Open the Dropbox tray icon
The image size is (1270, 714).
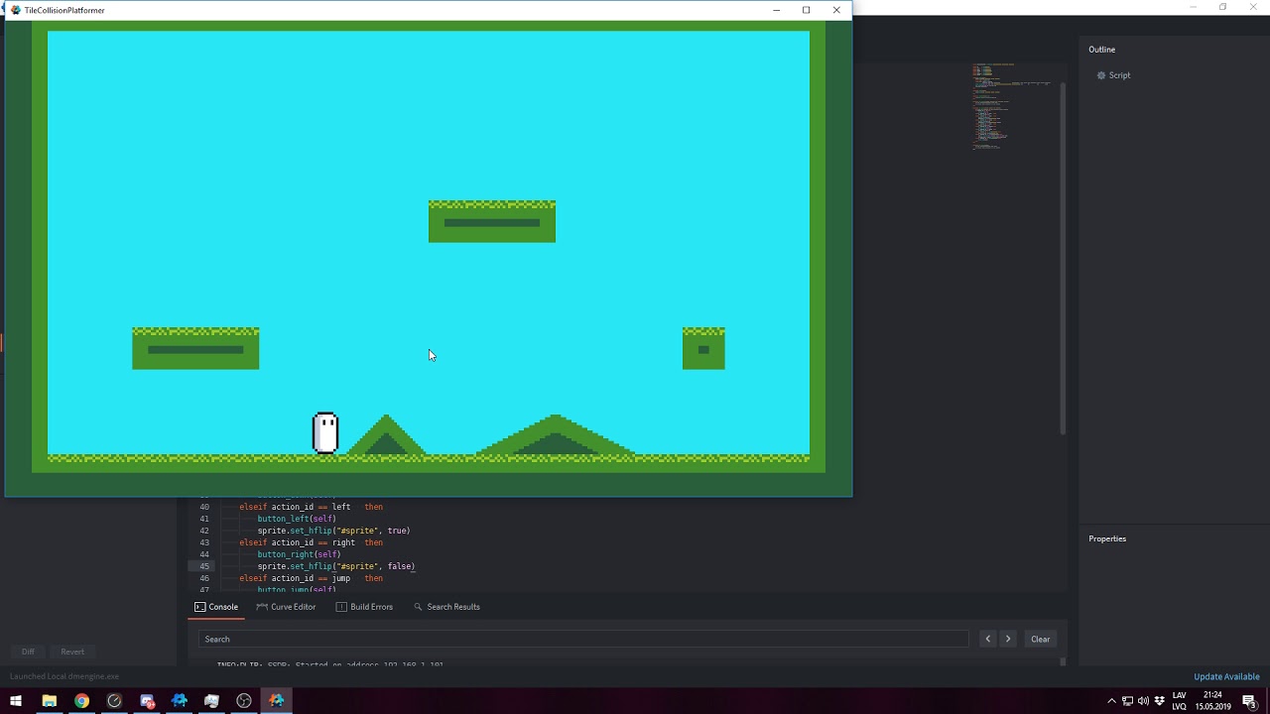point(1159,701)
